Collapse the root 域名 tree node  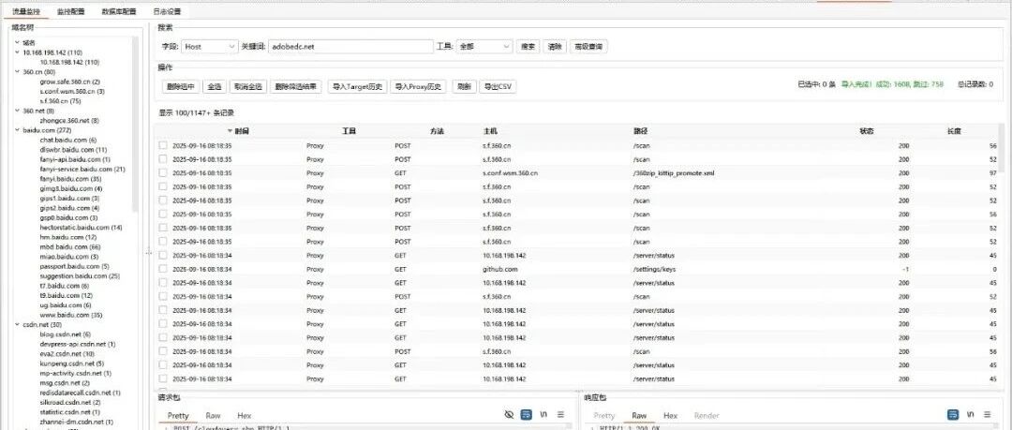[x=18, y=42]
